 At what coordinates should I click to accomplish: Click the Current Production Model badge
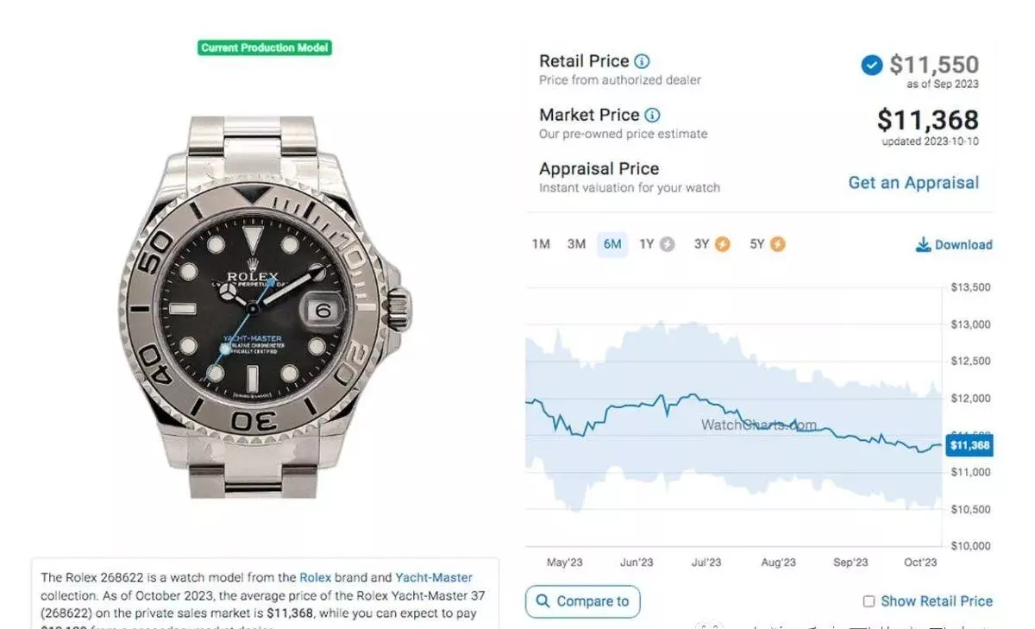pos(265,47)
